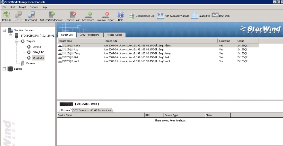Expand the Backup server node
Viewport: 283px width, 146px height.
(4, 69)
